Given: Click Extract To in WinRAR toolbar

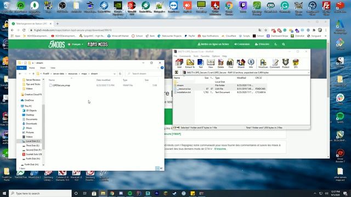Looking at the screenshot, I should click(190, 63).
